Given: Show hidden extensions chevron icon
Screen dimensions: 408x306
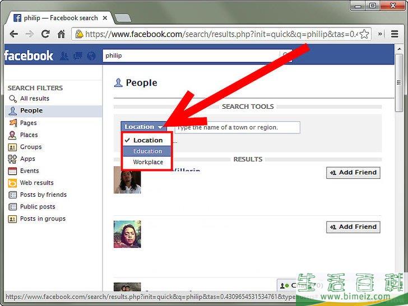Looking at the screenshot, I should [x=380, y=34].
